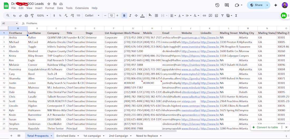Open the Share options dropdown arrow
Screen dimensions: 290x139
coord(267,5)
